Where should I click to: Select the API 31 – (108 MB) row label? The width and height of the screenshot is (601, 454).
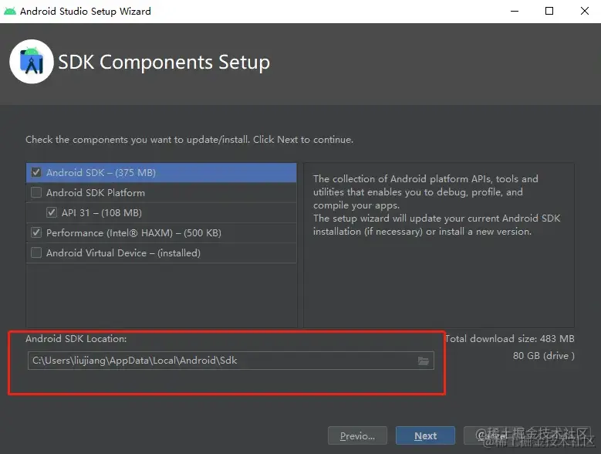102,213
